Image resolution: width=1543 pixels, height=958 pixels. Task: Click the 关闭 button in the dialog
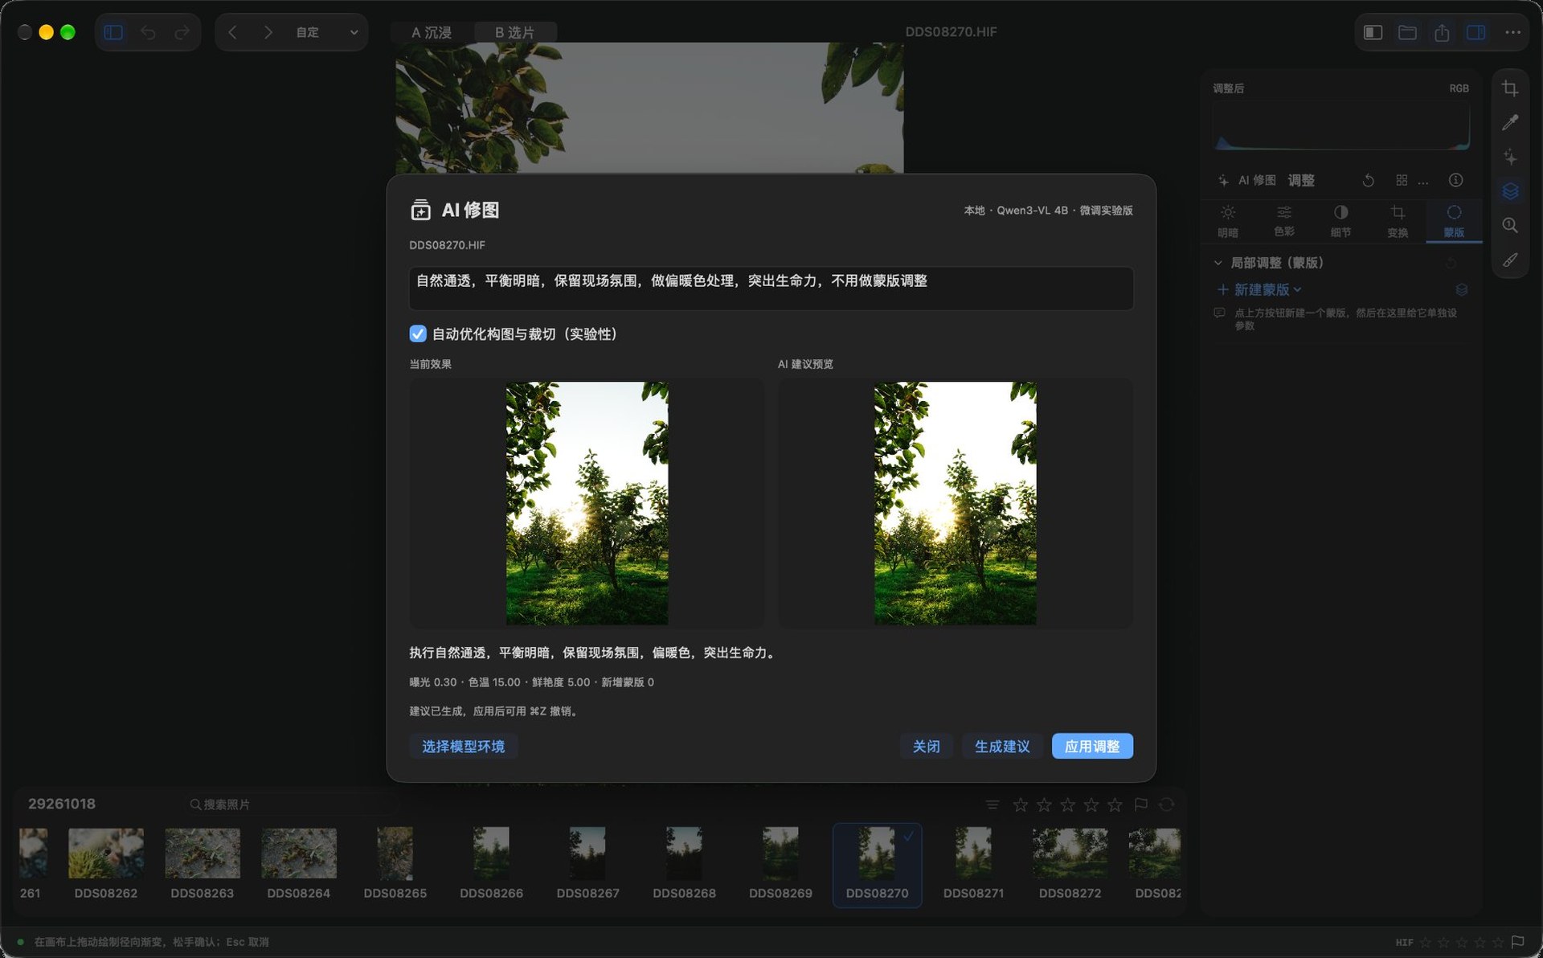(x=926, y=747)
